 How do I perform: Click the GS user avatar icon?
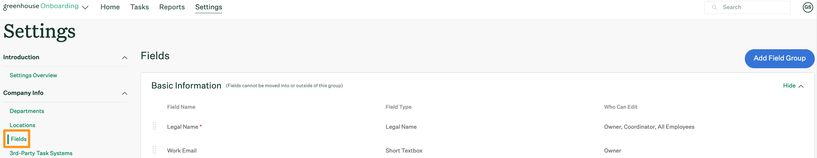tap(808, 7)
